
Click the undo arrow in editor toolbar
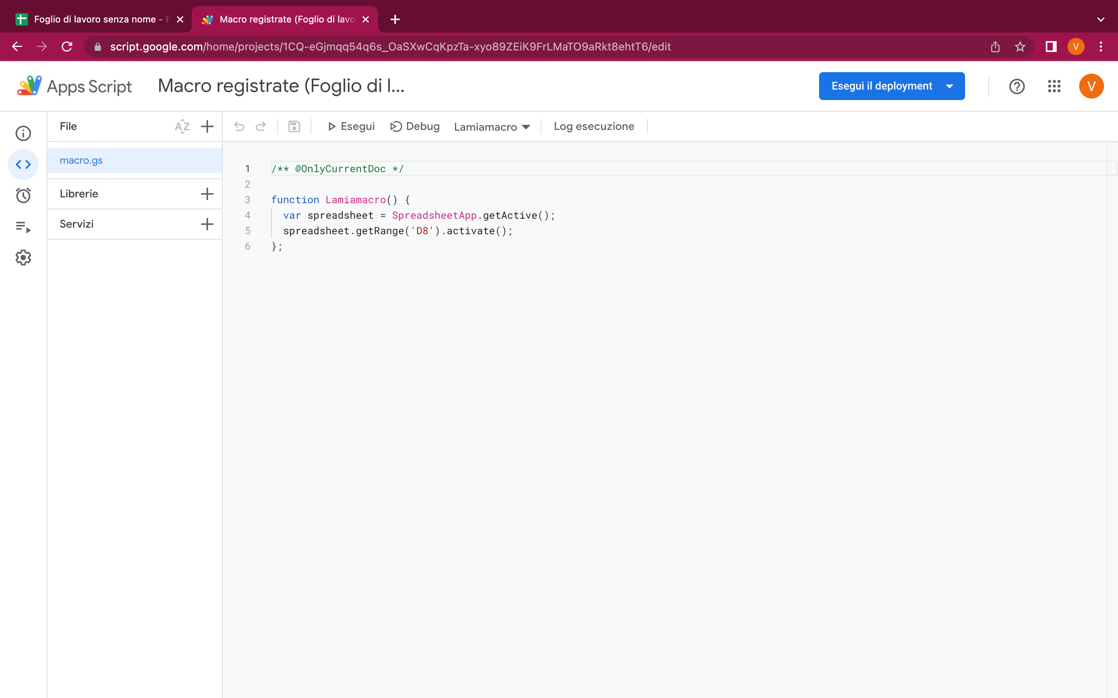click(239, 126)
